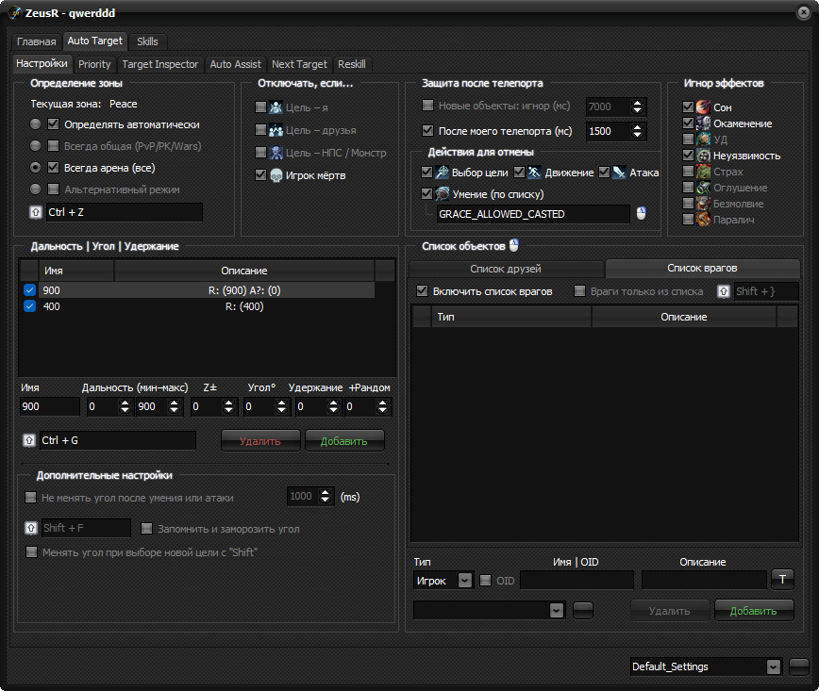Uncheck the 400 range row checkbox

click(x=30, y=306)
